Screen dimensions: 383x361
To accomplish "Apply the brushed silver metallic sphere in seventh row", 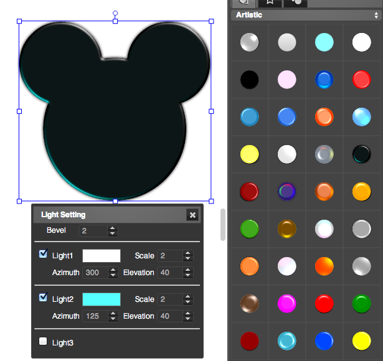I will click(361, 266).
